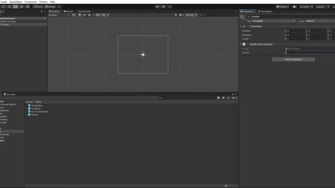Image resolution: width=335 pixels, height=188 pixels.
Task: Collapse the Transform component
Action: tap(241, 27)
